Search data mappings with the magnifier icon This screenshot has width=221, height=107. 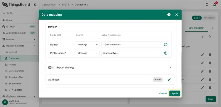[x=210, y=37]
